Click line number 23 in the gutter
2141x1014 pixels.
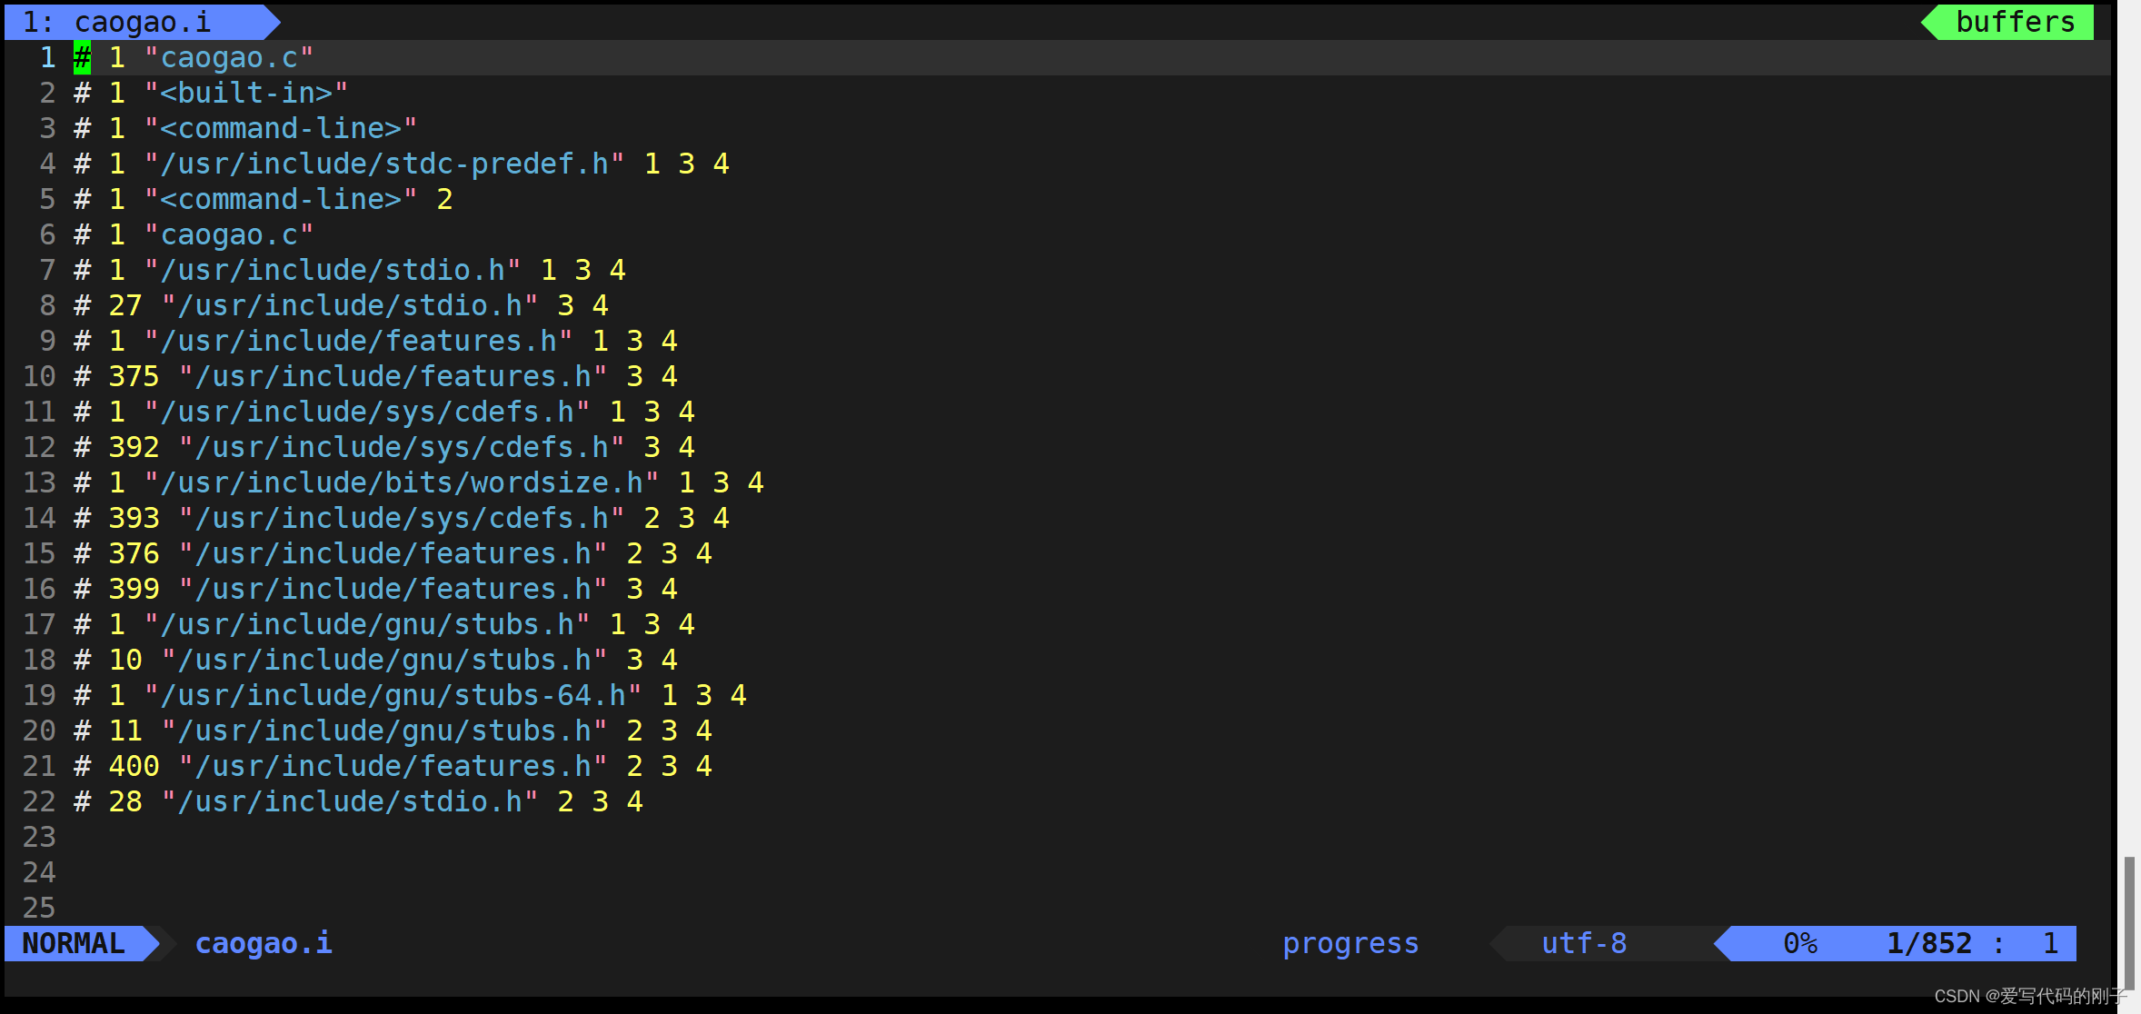[x=39, y=837]
